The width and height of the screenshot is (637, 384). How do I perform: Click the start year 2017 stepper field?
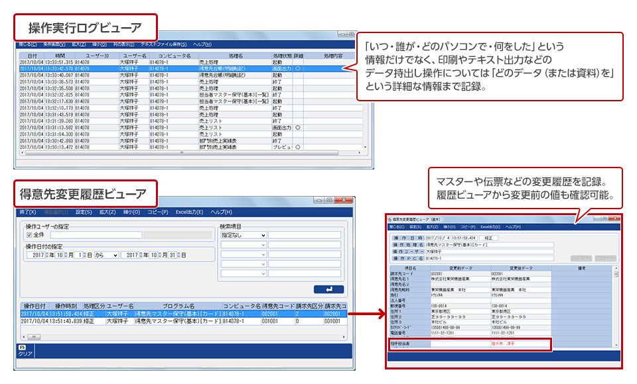click(37, 255)
